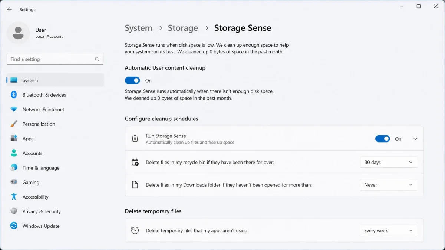Go to Time & language settings

click(x=55, y=168)
